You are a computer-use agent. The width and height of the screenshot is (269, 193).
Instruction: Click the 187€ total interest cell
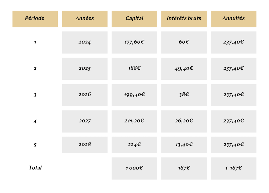click(x=184, y=169)
